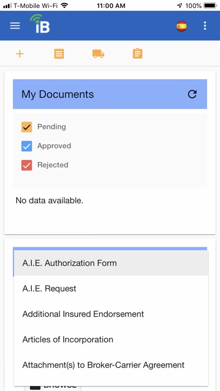Toggle the Approved filter checkbox
Viewport: 220px width, 391px height.
[27, 146]
